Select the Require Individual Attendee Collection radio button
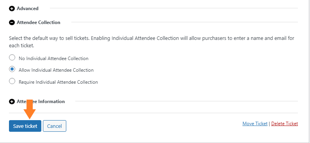 [12, 81]
